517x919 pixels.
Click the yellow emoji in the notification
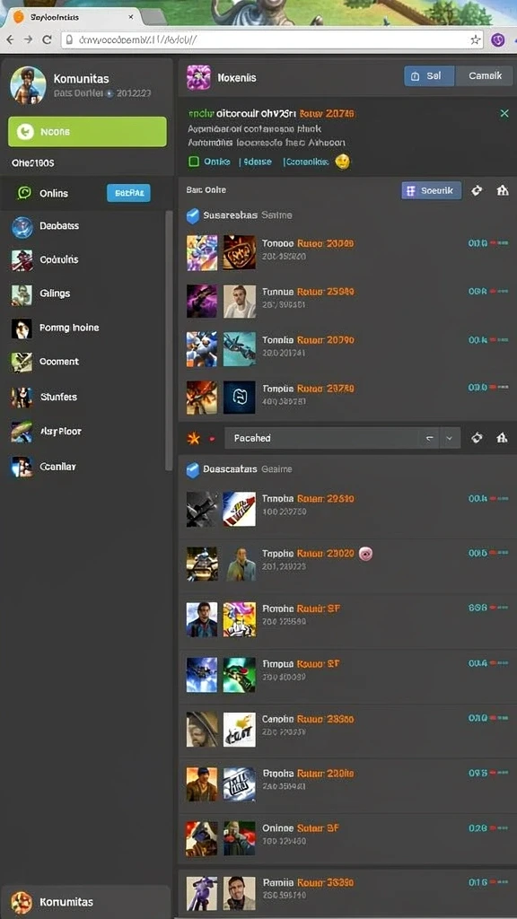click(342, 162)
